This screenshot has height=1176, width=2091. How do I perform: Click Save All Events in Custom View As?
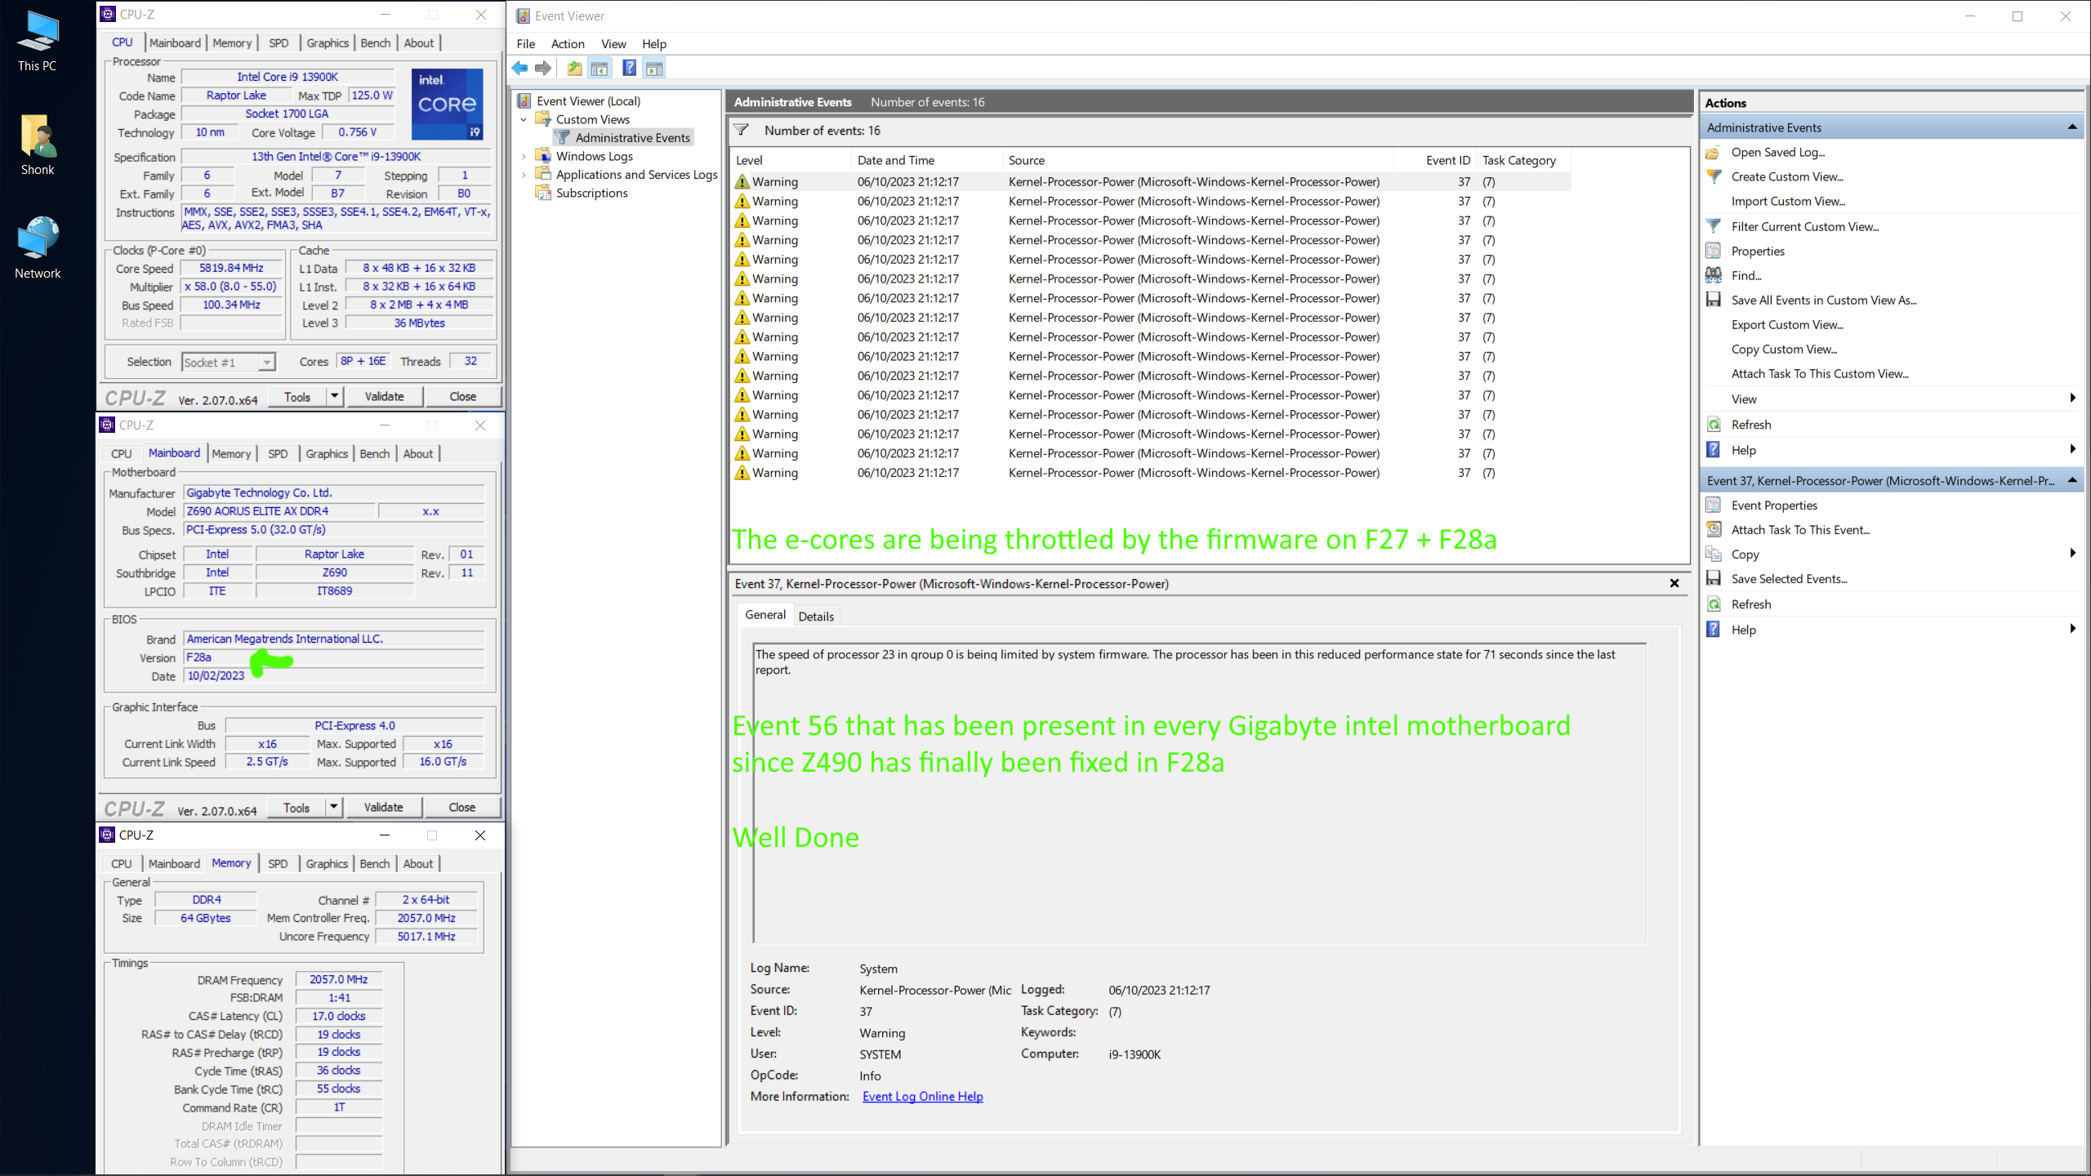pyautogui.click(x=1823, y=300)
